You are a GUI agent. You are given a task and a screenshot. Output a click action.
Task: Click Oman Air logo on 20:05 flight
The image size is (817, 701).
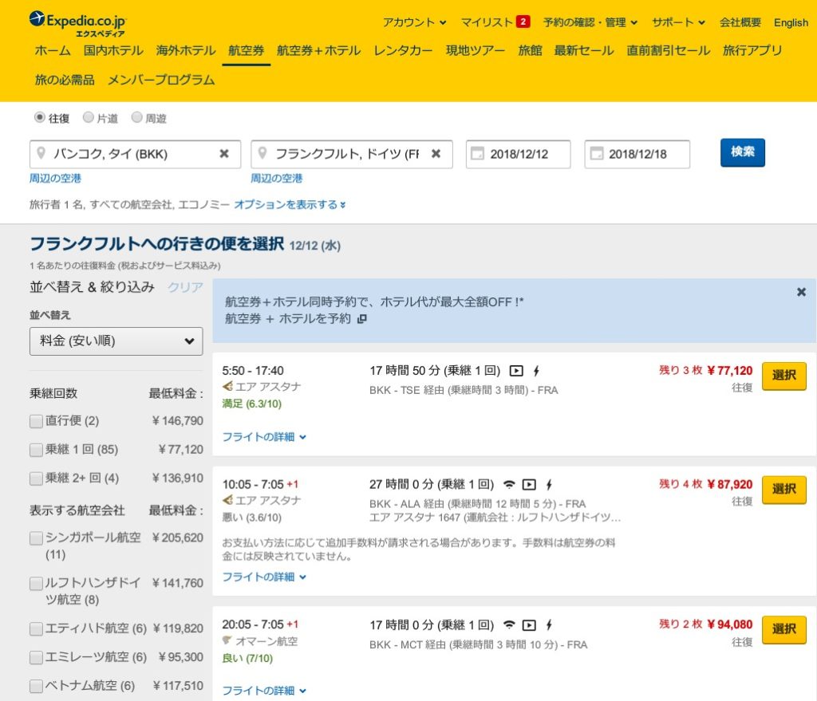click(227, 640)
